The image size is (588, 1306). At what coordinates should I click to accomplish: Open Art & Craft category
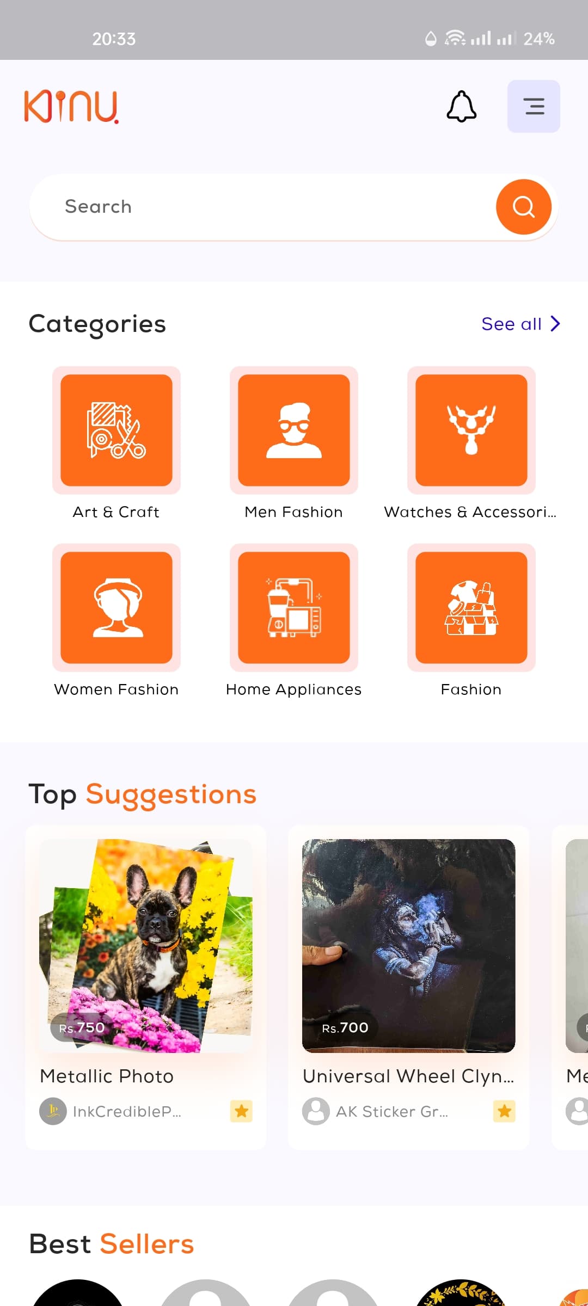(x=117, y=430)
